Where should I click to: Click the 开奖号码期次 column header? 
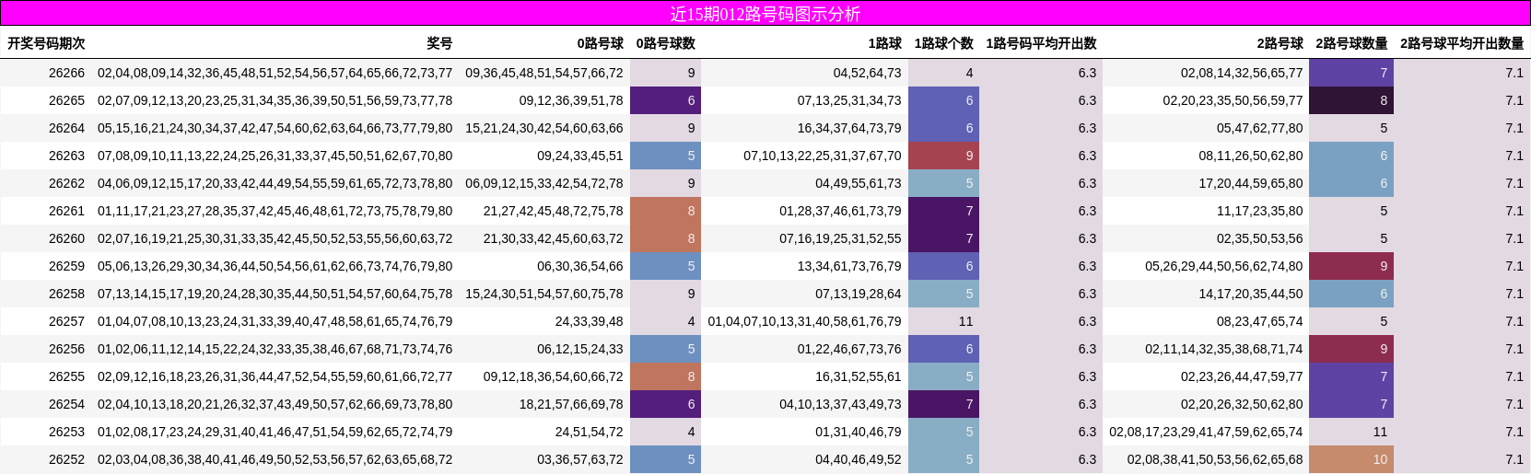click(46, 43)
